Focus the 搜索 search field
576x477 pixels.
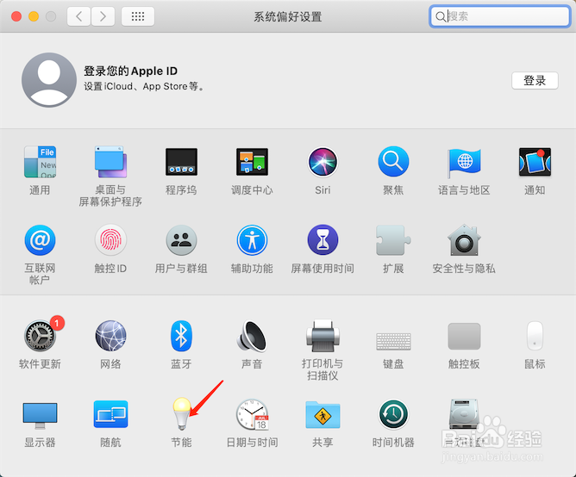(499, 16)
